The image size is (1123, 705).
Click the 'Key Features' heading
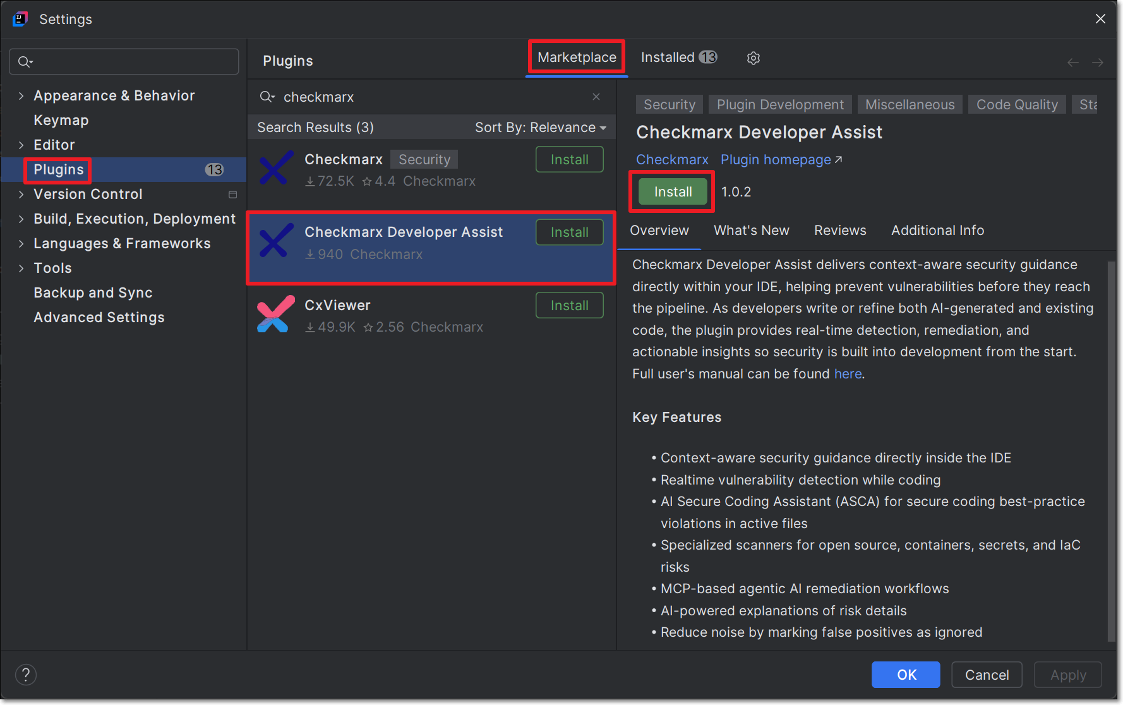coord(676,418)
